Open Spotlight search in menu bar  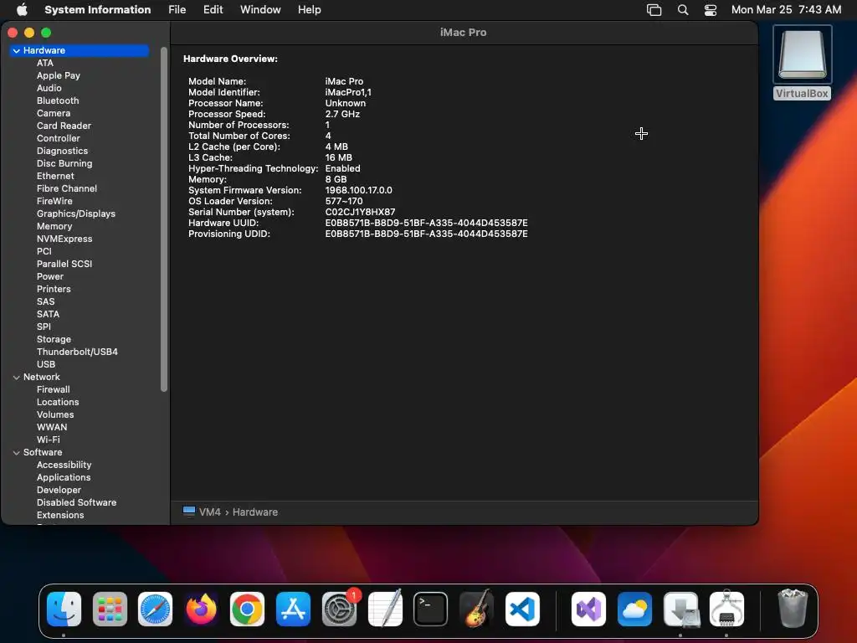683,10
